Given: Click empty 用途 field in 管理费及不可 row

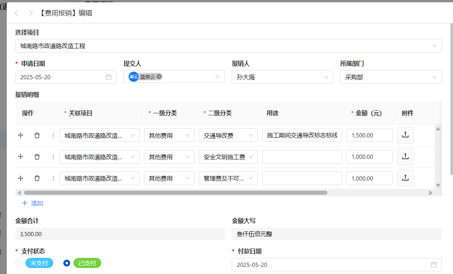Looking at the screenshot, I should coord(302,178).
